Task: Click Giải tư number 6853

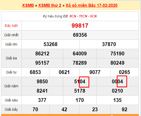Action: [x=35, y=72]
